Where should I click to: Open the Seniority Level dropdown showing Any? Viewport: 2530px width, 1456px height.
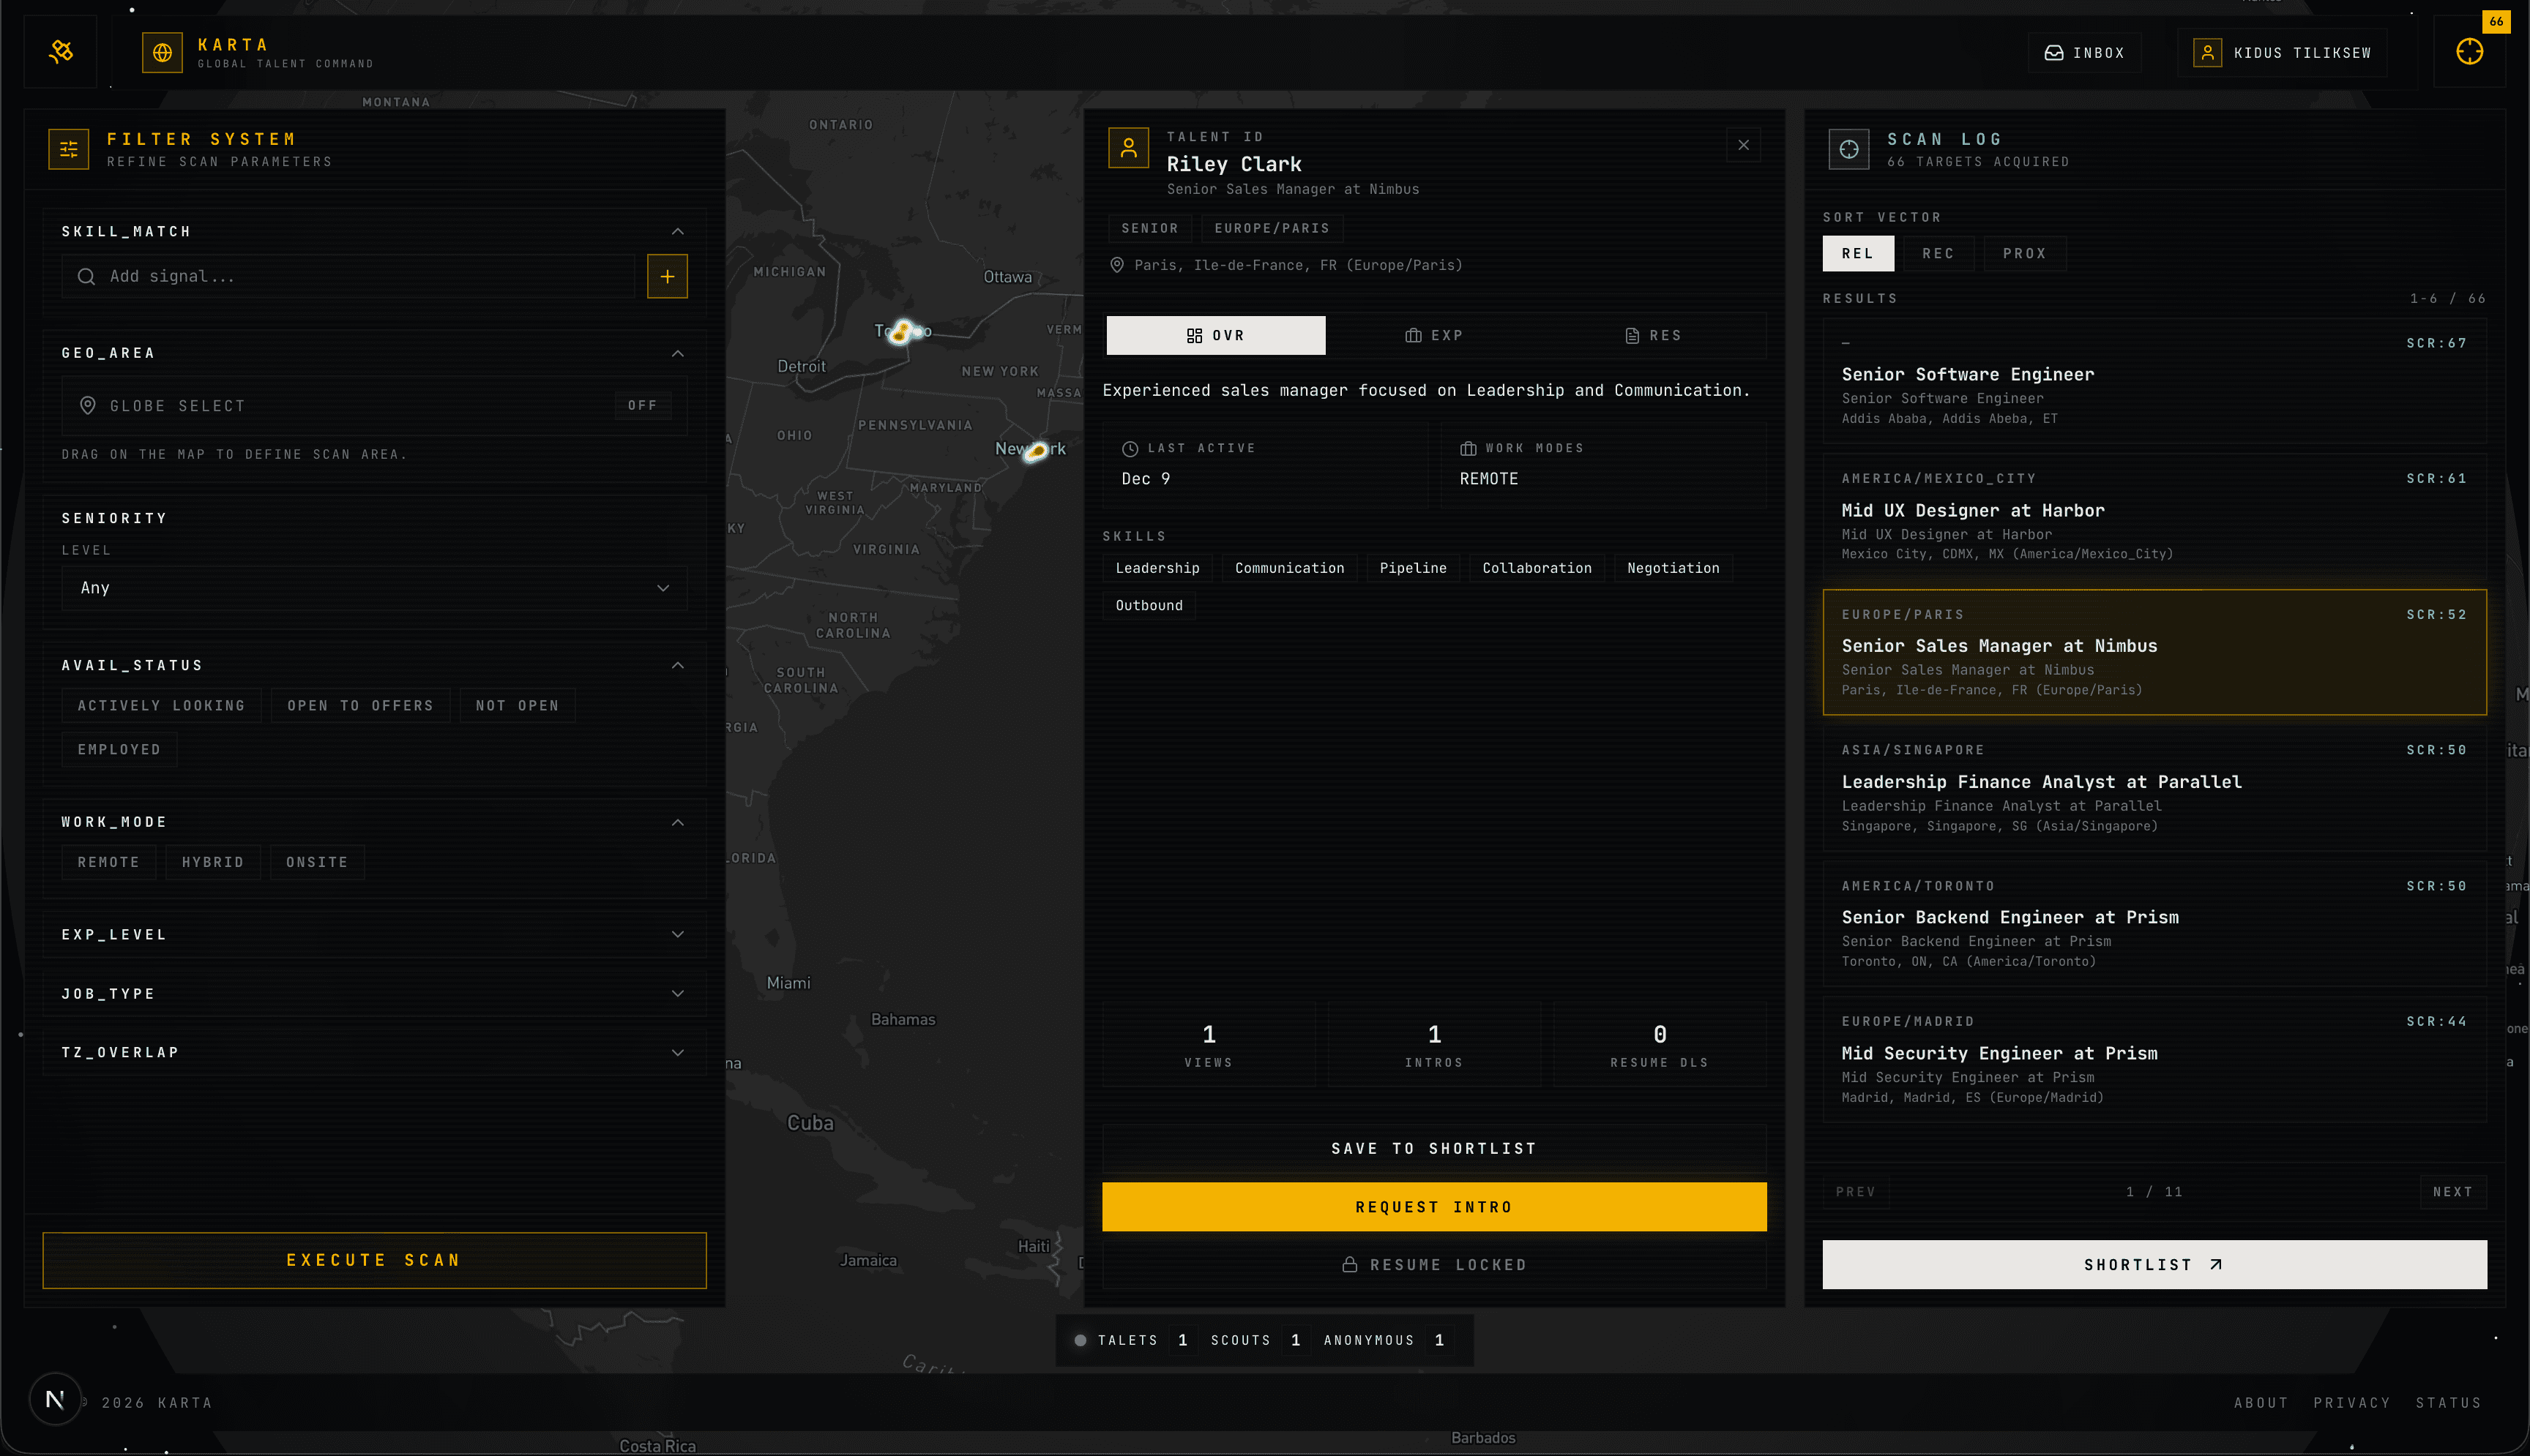(x=372, y=588)
